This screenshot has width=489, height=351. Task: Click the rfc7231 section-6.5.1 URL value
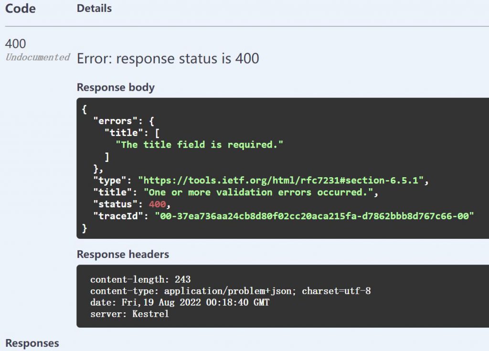(x=281, y=181)
